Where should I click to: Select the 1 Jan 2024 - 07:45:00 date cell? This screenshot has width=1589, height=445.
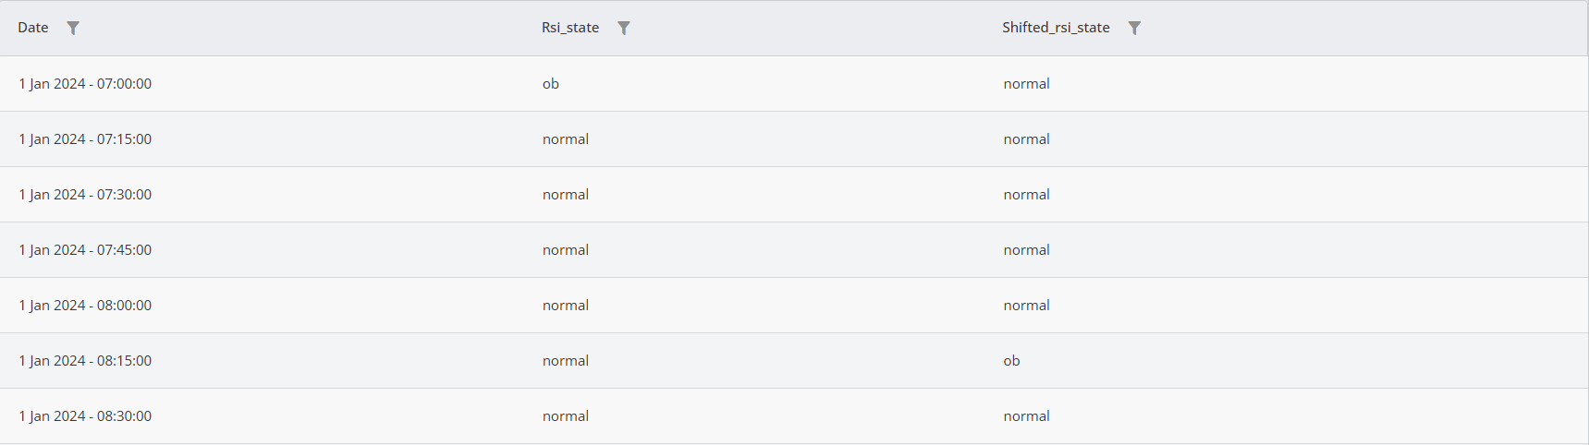tap(85, 250)
